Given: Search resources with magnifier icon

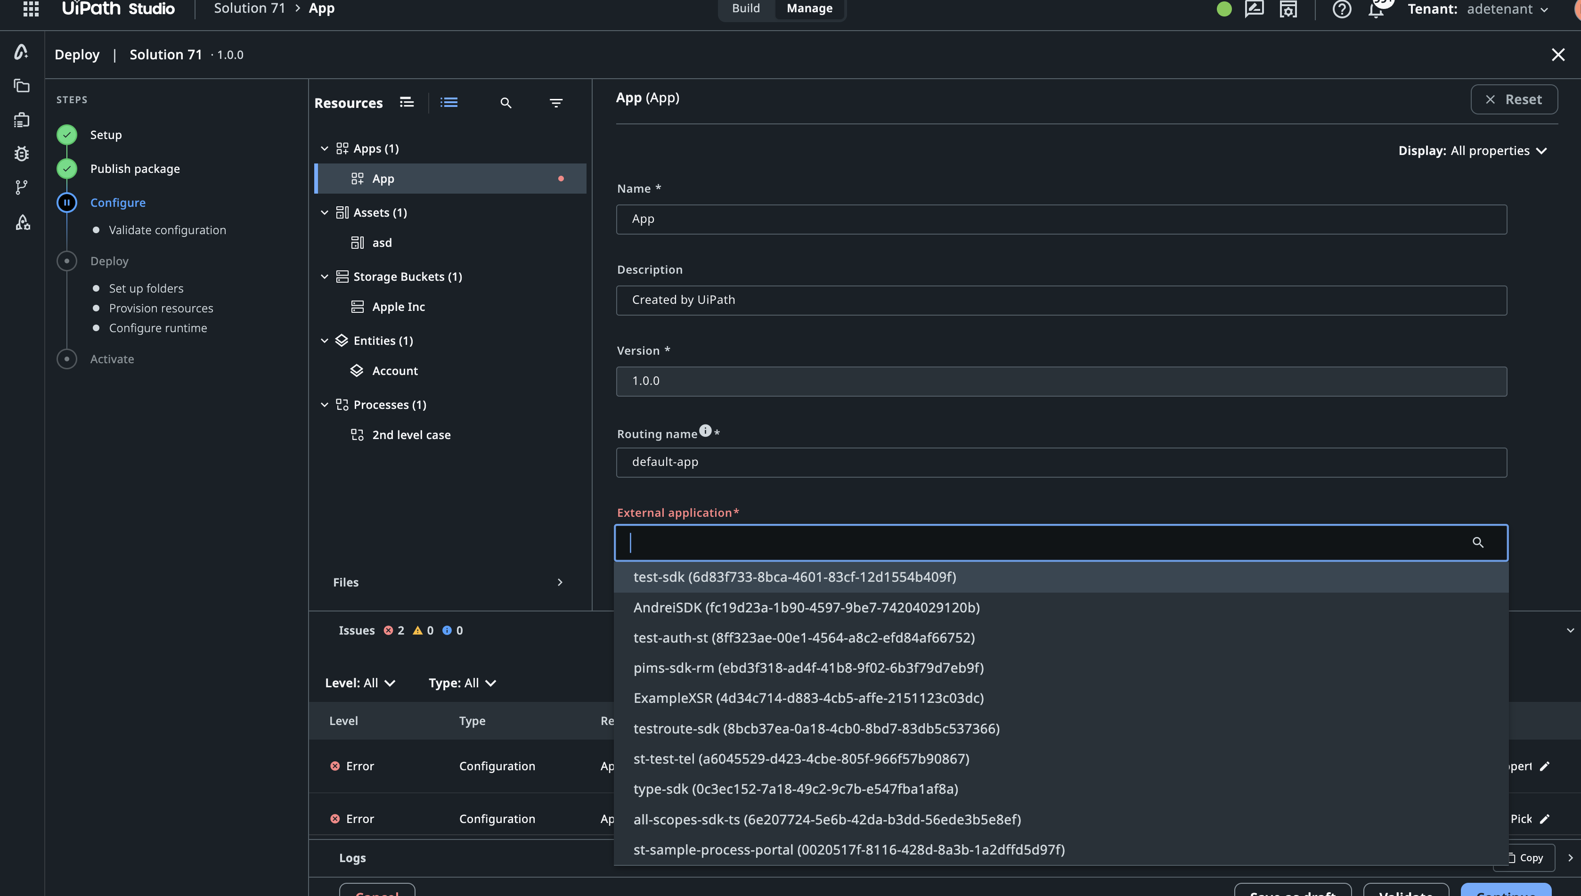Looking at the screenshot, I should (506, 103).
